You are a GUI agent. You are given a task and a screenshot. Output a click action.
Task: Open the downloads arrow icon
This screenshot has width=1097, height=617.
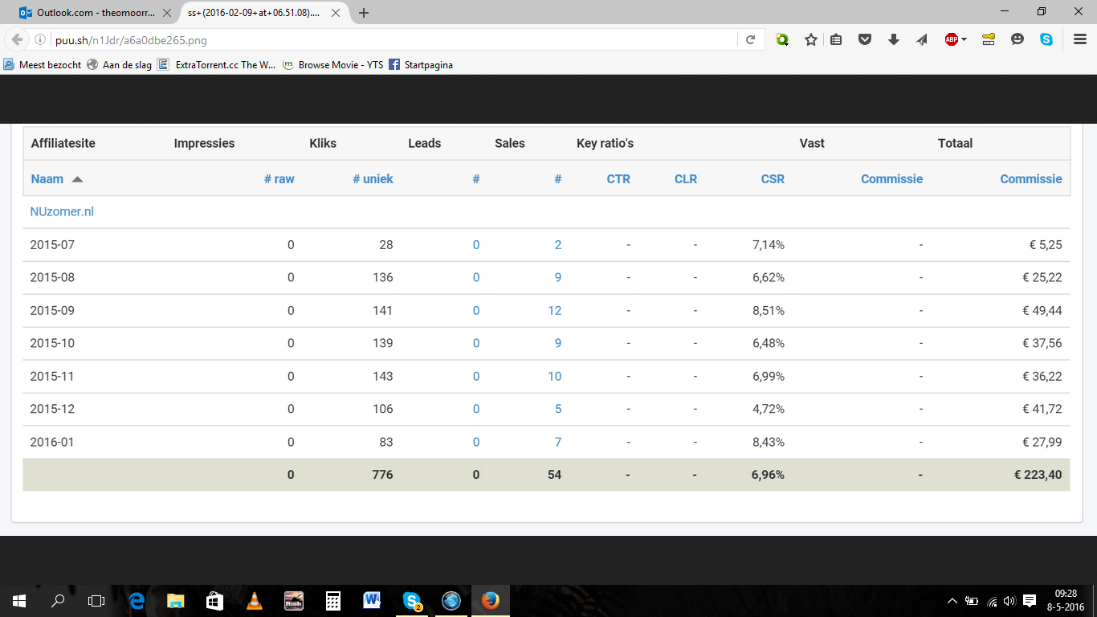(x=894, y=39)
